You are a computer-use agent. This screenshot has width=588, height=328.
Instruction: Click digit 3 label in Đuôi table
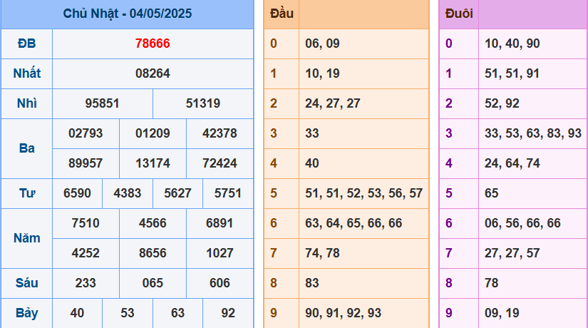(x=449, y=133)
